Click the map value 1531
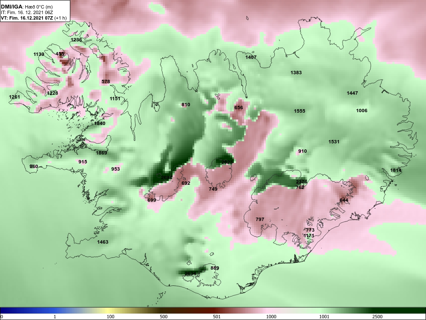Image resolution: width=426 pixels, height=320 pixels. coord(334,142)
